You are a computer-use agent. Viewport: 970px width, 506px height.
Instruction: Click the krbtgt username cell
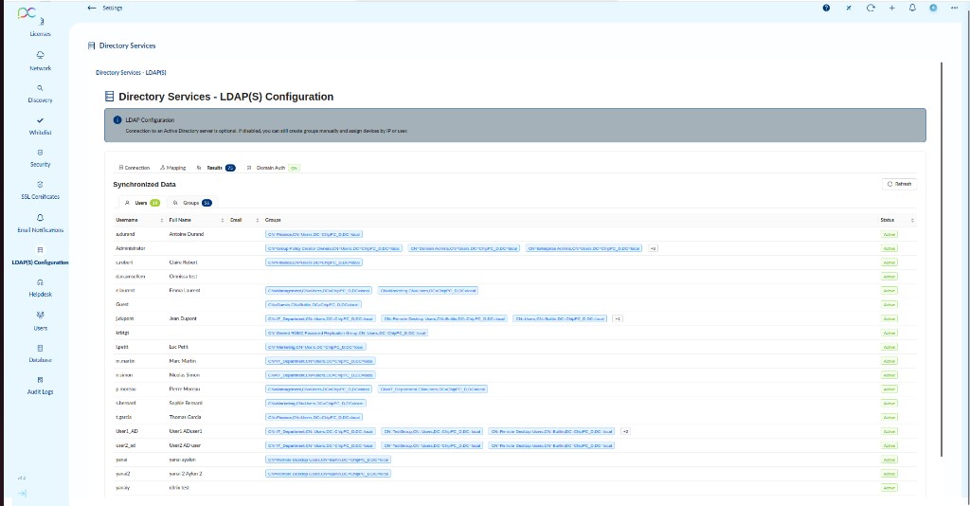122,333
